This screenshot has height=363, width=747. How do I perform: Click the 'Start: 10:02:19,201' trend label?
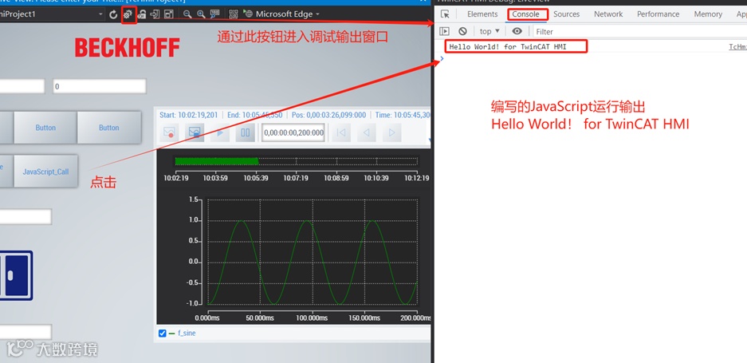pyautogui.click(x=189, y=115)
